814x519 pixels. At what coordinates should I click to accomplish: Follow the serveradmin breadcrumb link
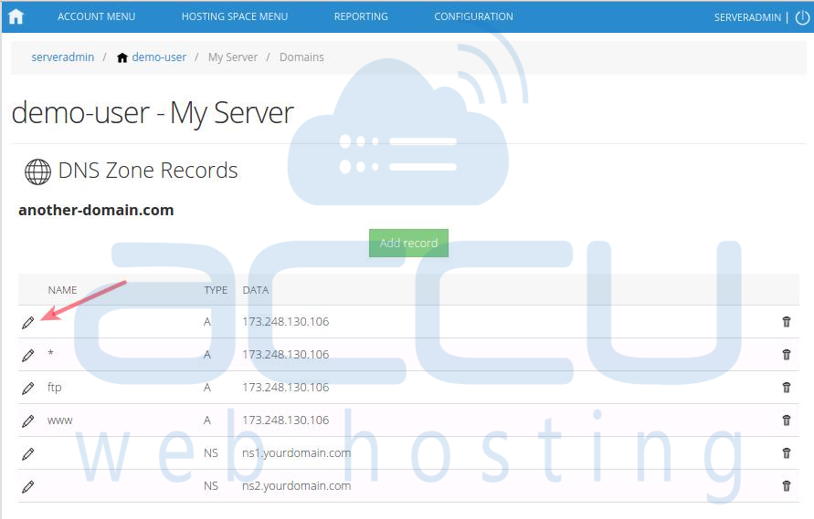(x=62, y=57)
